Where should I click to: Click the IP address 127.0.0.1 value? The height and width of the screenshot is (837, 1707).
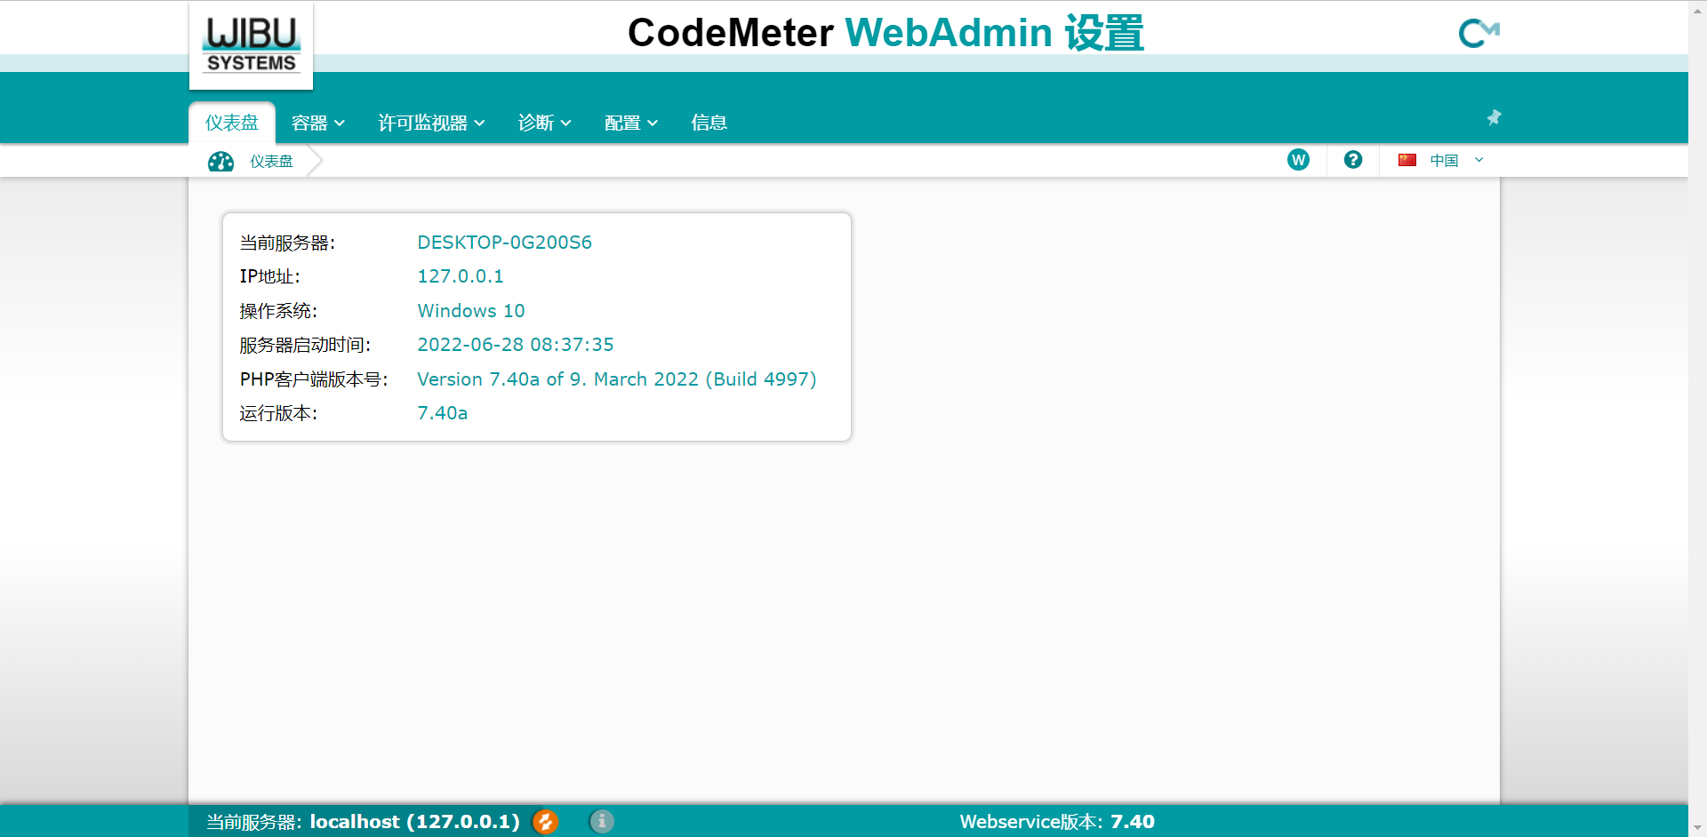coord(461,276)
